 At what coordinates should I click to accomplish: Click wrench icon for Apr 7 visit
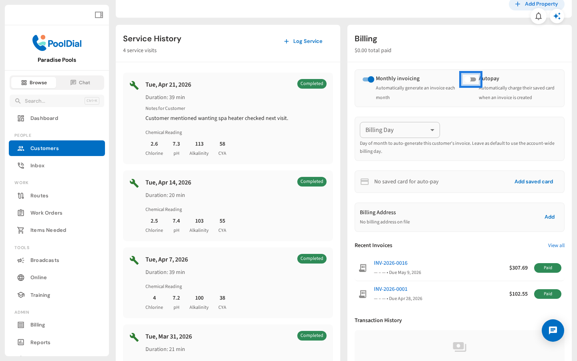click(x=134, y=260)
